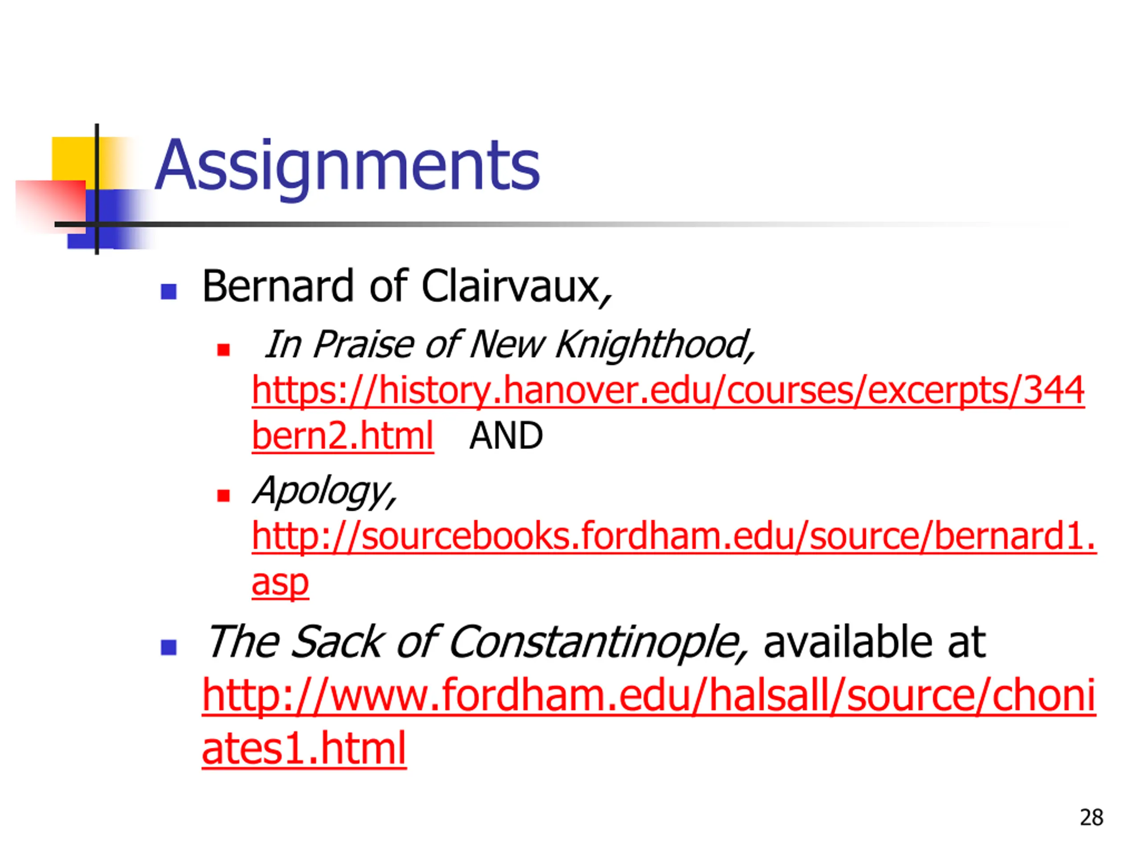
Task: Click blue bullet beside The Sack of Constantinople
Action: [168, 647]
